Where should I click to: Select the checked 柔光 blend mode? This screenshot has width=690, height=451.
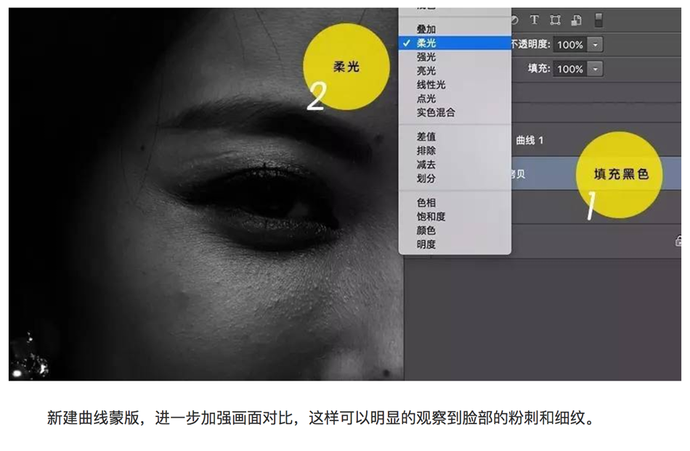tap(455, 43)
